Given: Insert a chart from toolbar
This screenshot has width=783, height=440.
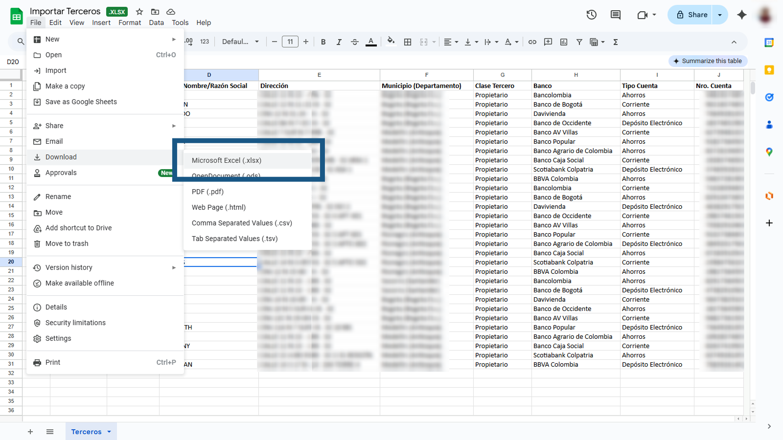Looking at the screenshot, I should point(564,42).
